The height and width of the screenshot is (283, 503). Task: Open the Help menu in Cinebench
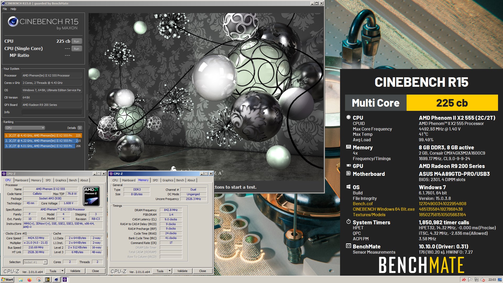pos(13,9)
